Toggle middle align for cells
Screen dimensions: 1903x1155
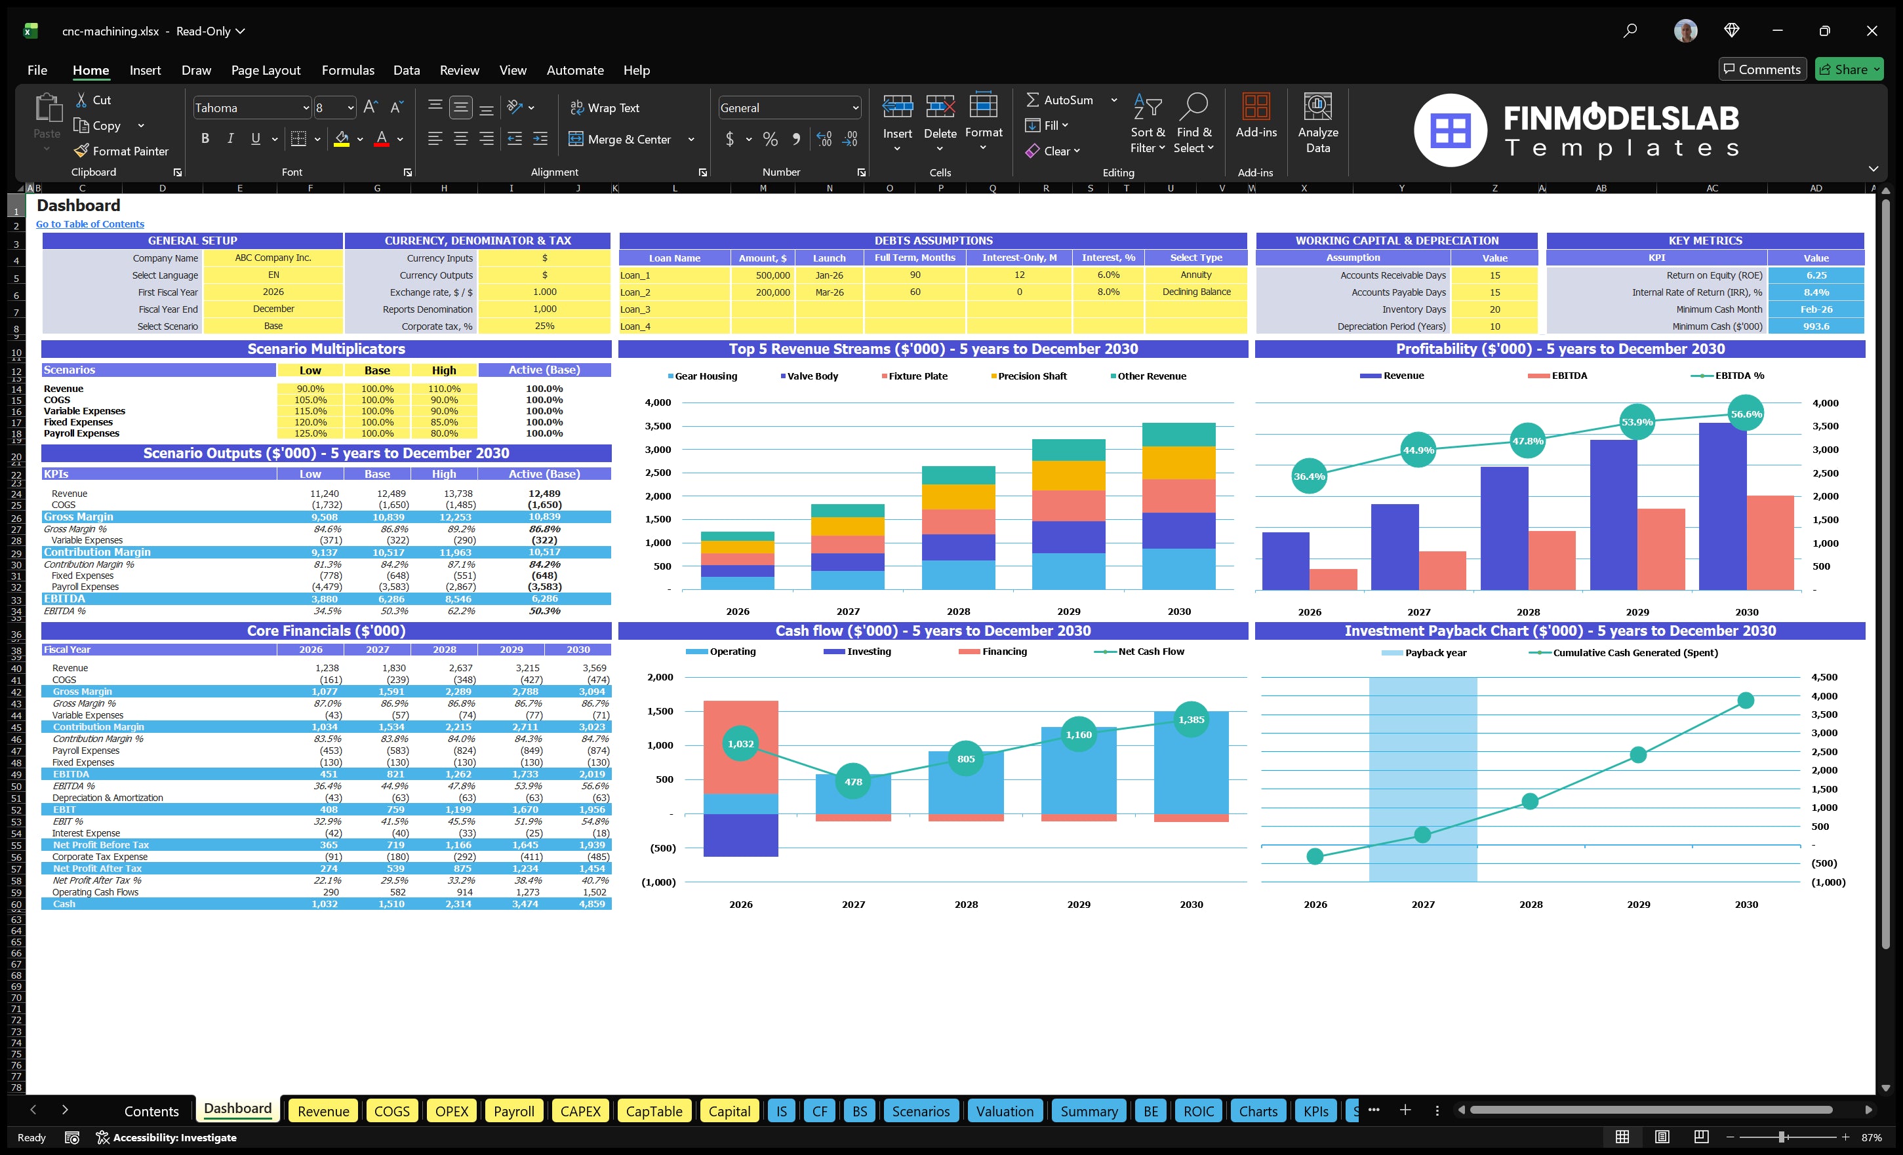tap(461, 108)
